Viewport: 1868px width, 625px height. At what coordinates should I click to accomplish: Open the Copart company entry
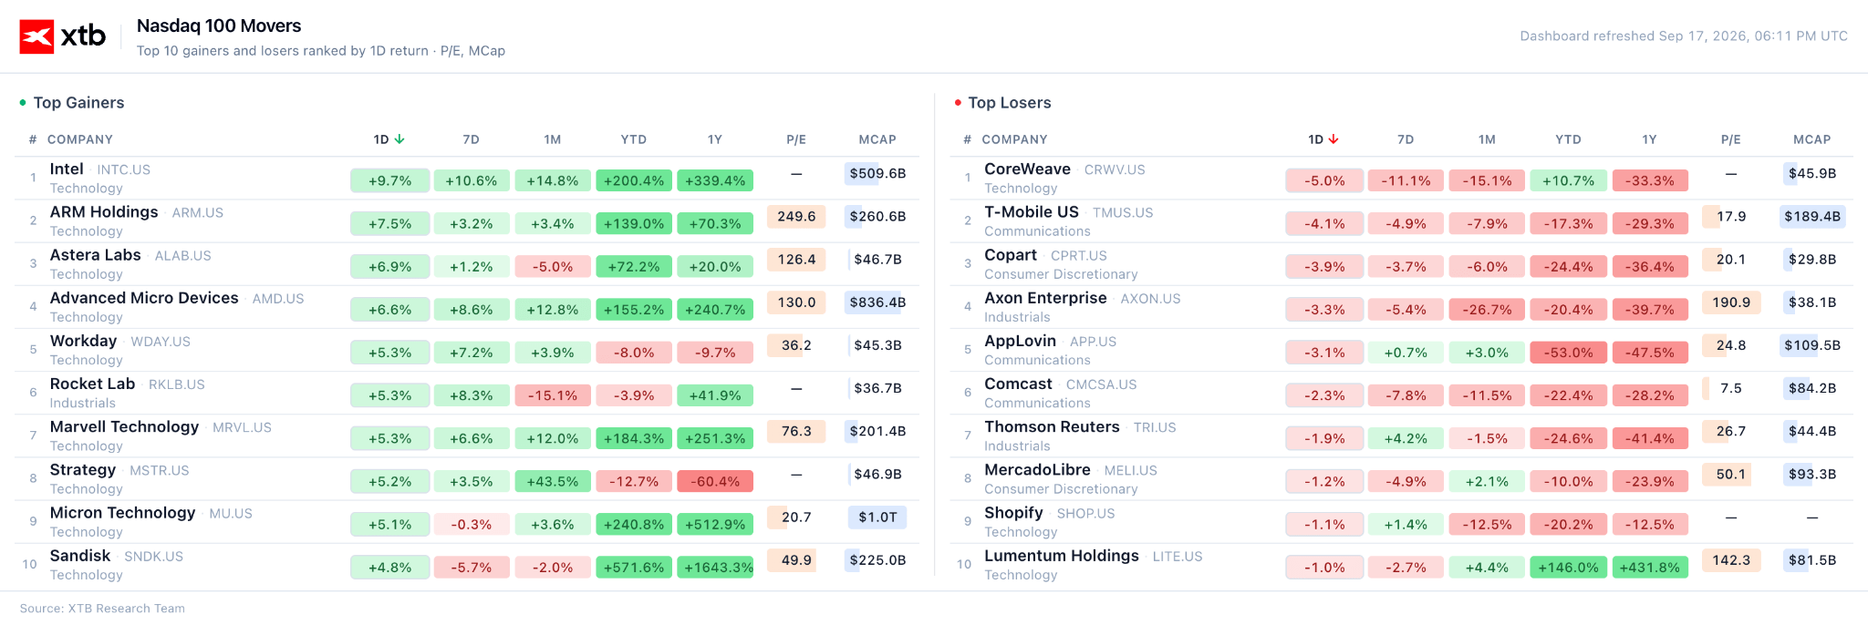(x=1011, y=255)
